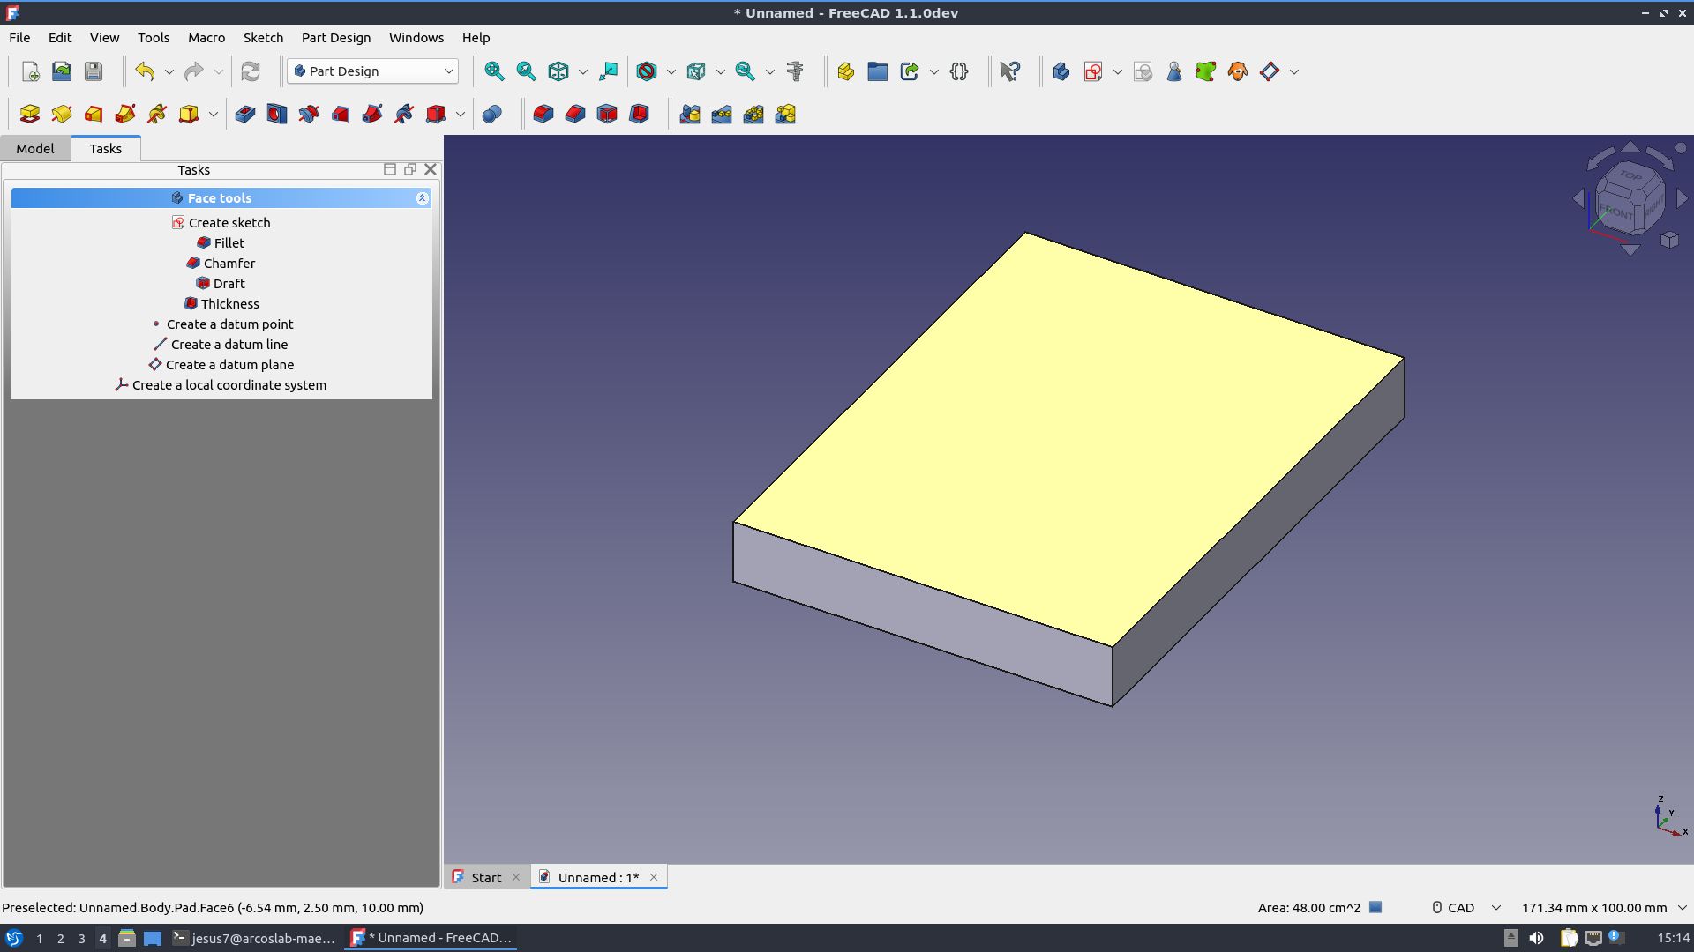The width and height of the screenshot is (1694, 952).
Task: Click the Refresh recompute icon
Action: [x=251, y=71]
